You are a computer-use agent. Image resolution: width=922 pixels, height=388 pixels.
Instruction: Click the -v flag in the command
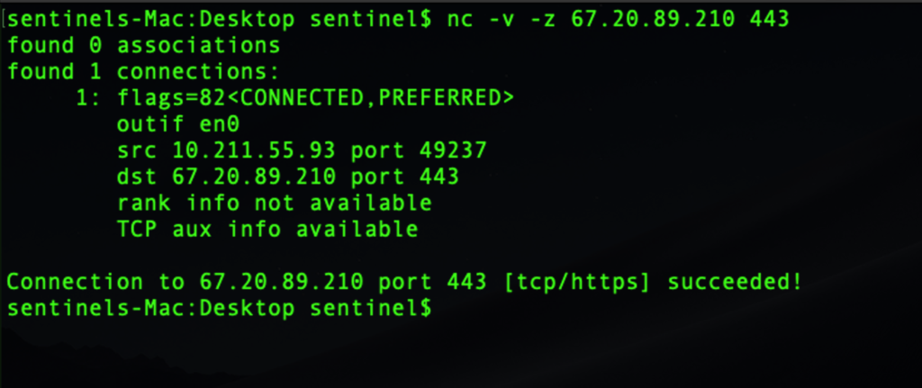point(502,18)
